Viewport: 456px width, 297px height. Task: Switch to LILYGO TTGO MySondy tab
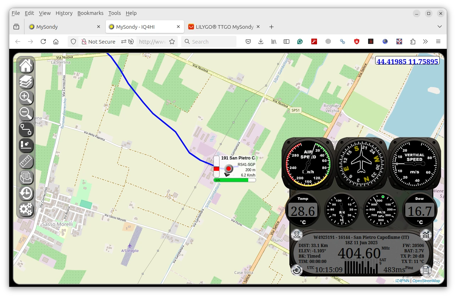coord(224,27)
